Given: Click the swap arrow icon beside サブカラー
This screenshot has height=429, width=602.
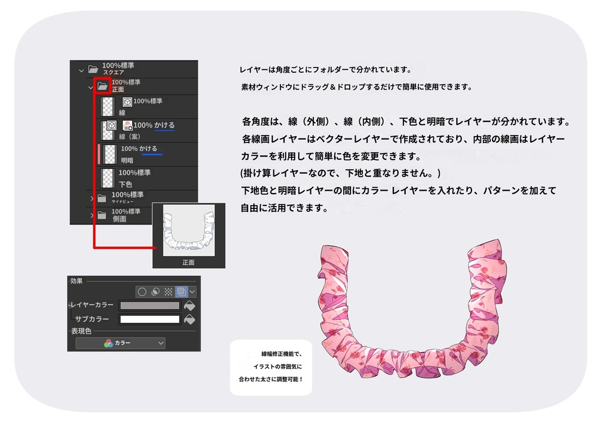Looking at the screenshot, I should tap(190, 319).
